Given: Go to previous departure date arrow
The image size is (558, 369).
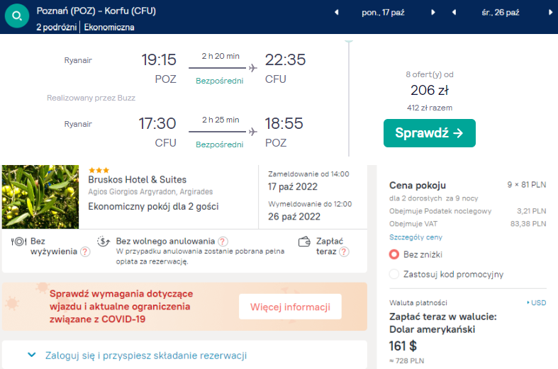Looking at the screenshot, I should [336, 13].
